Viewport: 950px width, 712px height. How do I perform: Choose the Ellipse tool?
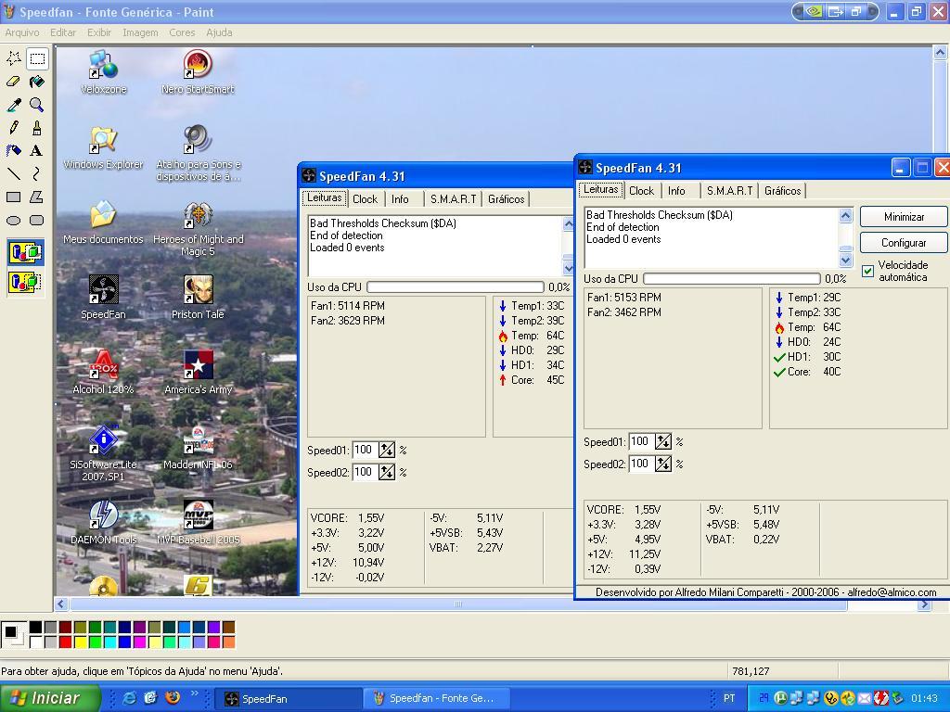[13, 221]
